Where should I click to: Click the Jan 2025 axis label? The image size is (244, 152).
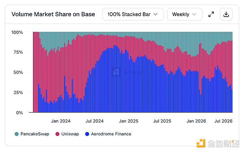tap(129, 121)
